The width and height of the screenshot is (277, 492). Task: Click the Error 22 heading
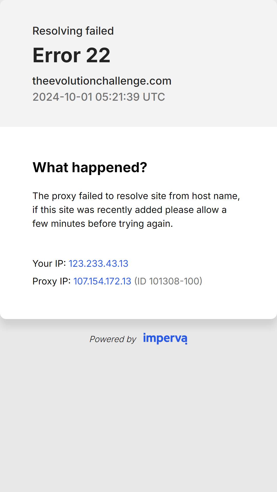click(x=71, y=55)
